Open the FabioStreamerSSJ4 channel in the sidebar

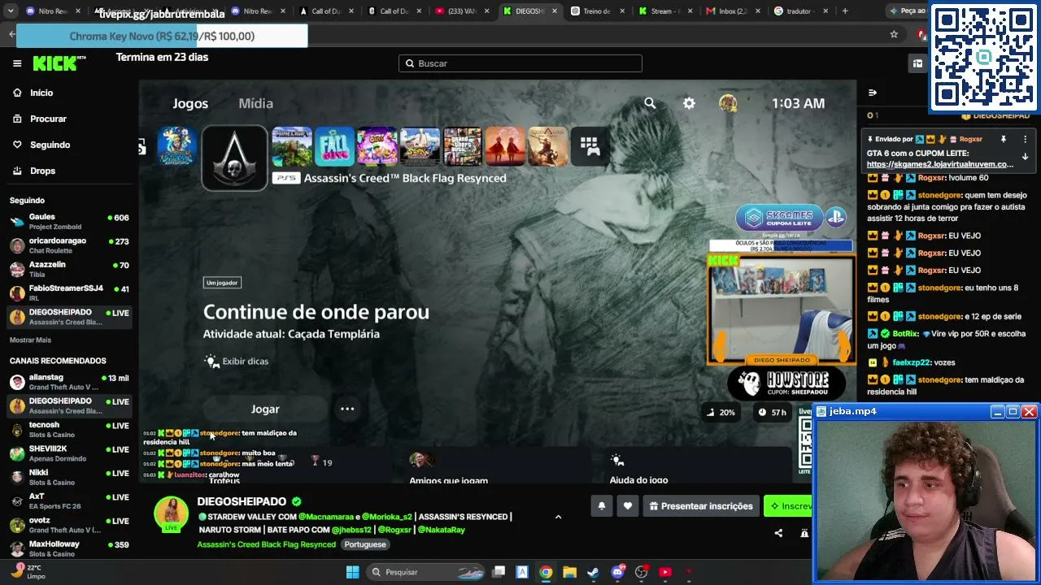coord(69,292)
